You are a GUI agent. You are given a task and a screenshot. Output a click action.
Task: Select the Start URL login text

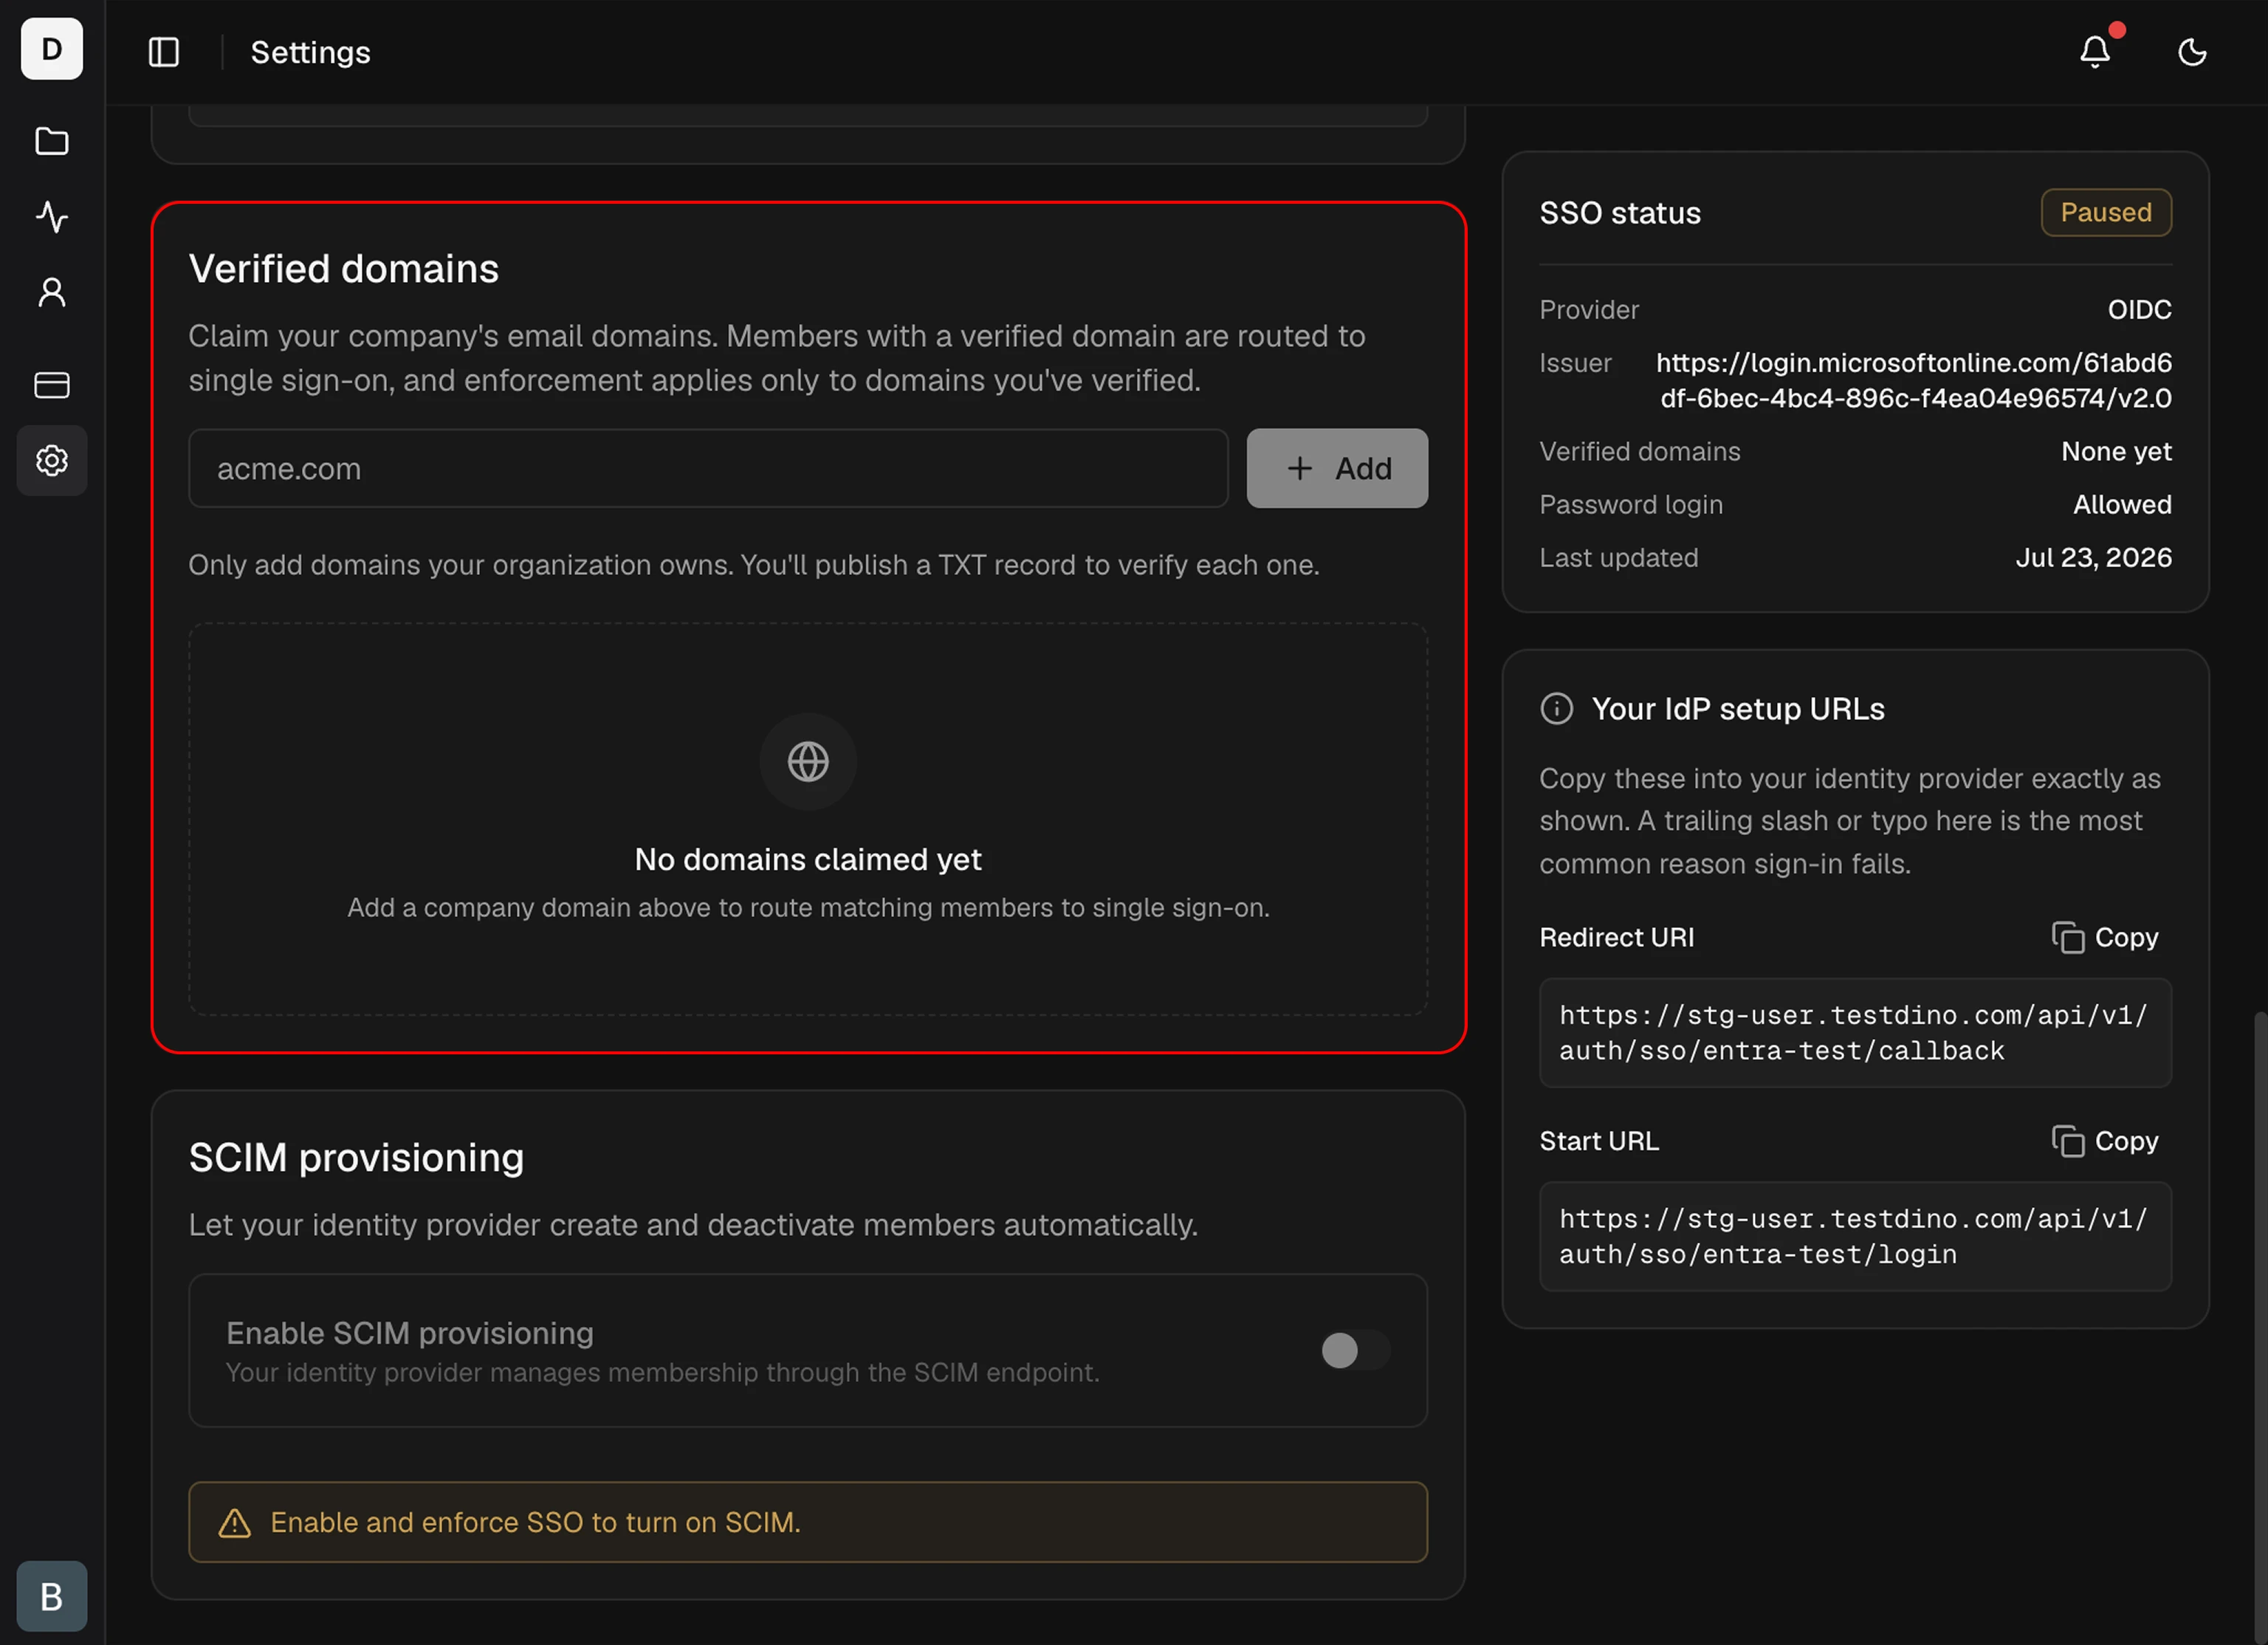(1854, 1237)
